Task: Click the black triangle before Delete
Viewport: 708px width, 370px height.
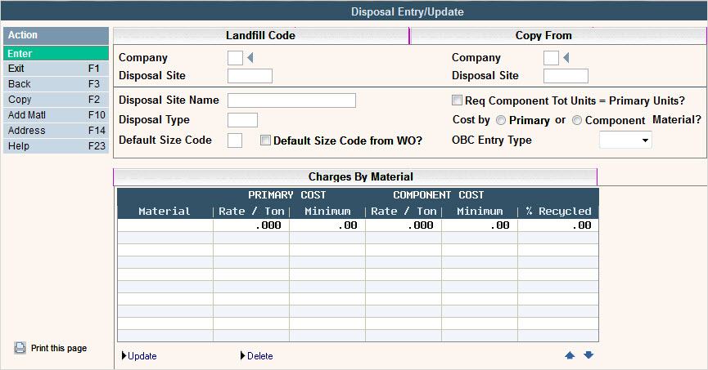Action: point(243,355)
